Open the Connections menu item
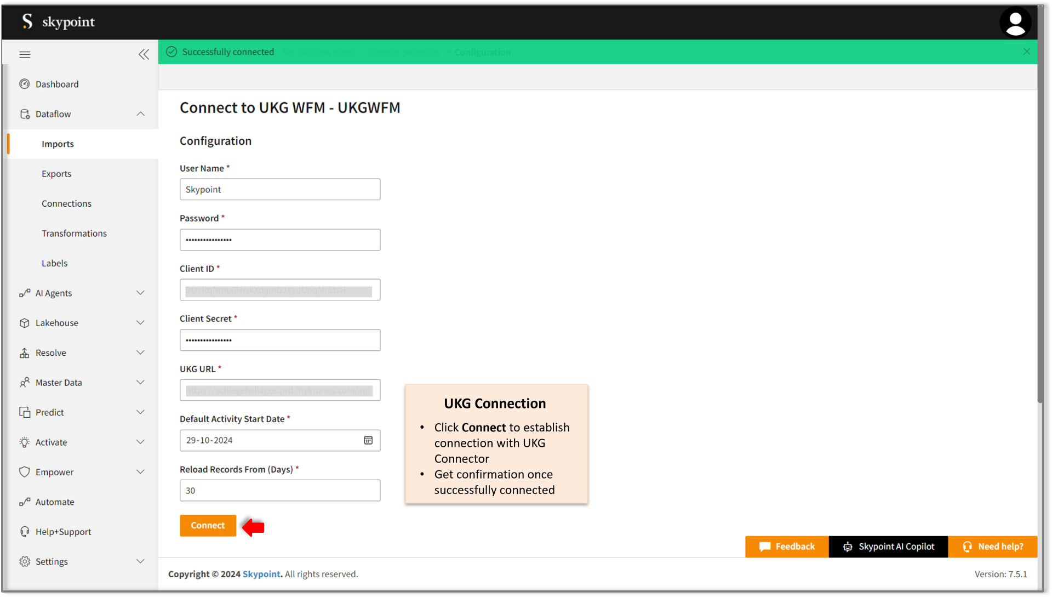 66,203
